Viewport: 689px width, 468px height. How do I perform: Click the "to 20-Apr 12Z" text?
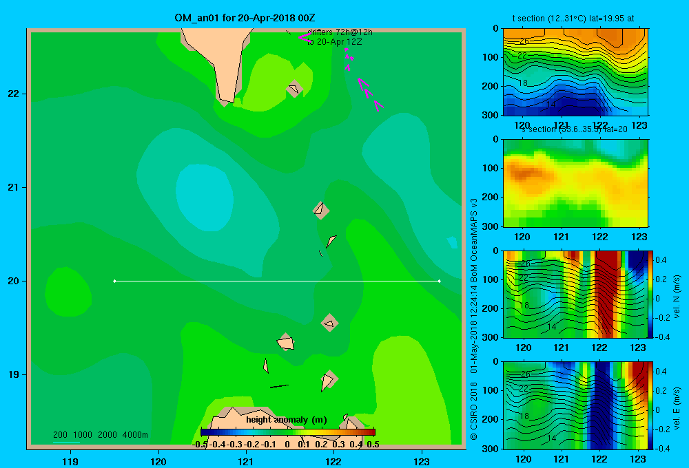click(x=334, y=42)
